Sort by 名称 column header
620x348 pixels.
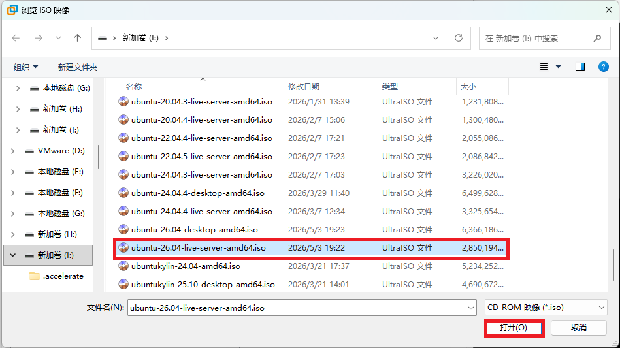click(x=134, y=86)
